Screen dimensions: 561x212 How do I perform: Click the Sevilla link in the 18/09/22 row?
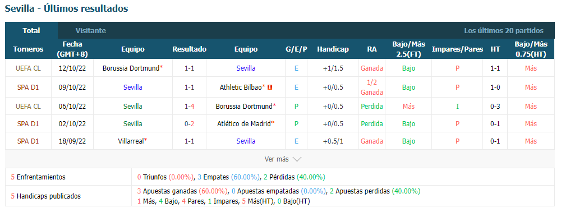[x=246, y=141]
